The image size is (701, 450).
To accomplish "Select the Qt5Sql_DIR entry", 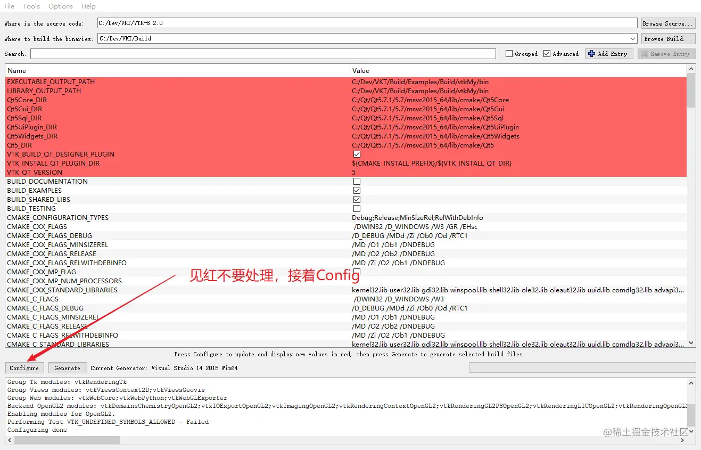I will (24, 118).
